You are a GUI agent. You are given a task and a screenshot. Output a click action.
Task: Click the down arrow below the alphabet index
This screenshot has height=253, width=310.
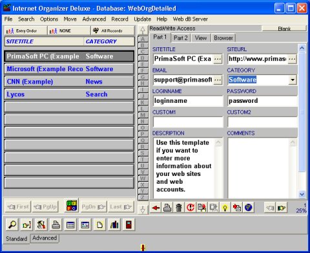click(x=143, y=209)
